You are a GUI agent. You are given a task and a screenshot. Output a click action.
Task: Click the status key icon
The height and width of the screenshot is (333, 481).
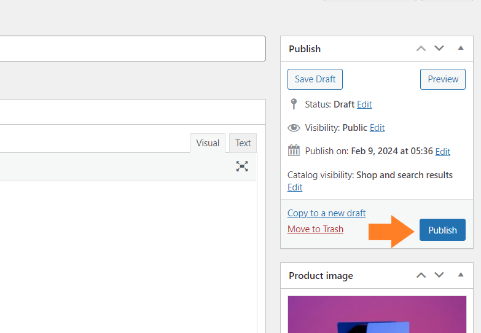[x=294, y=104]
